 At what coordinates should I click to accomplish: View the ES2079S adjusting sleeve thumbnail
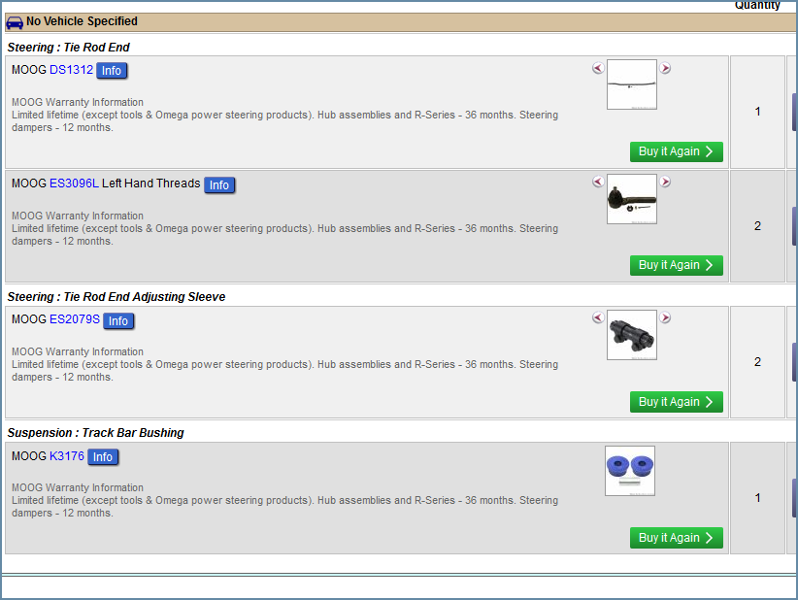pyautogui.click(x=631, y=335)
